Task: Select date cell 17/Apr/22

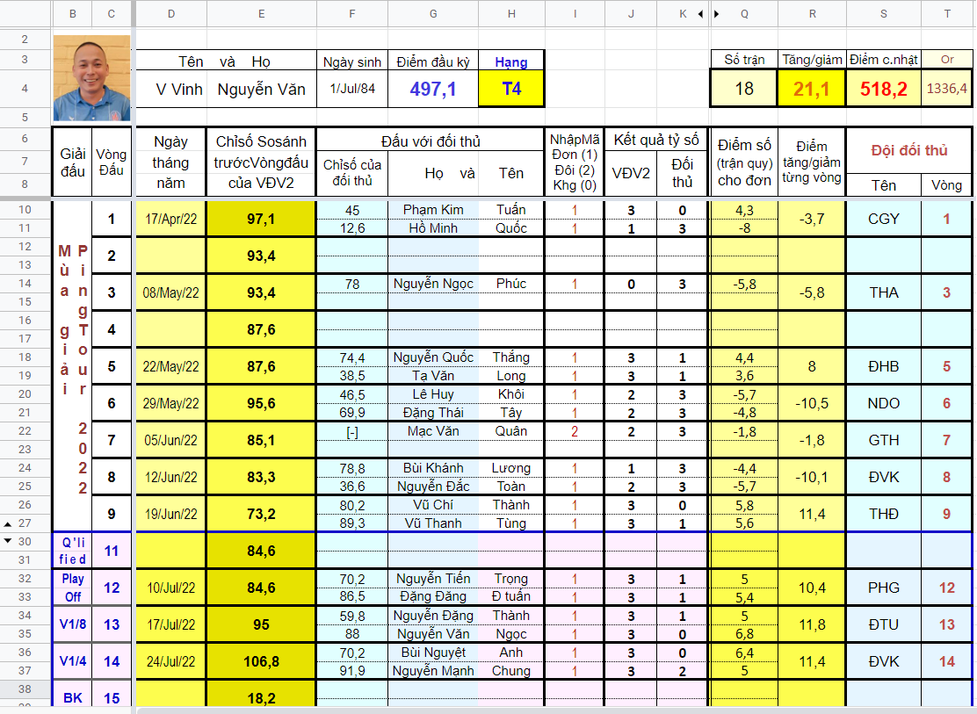Action: click(170, 219)
